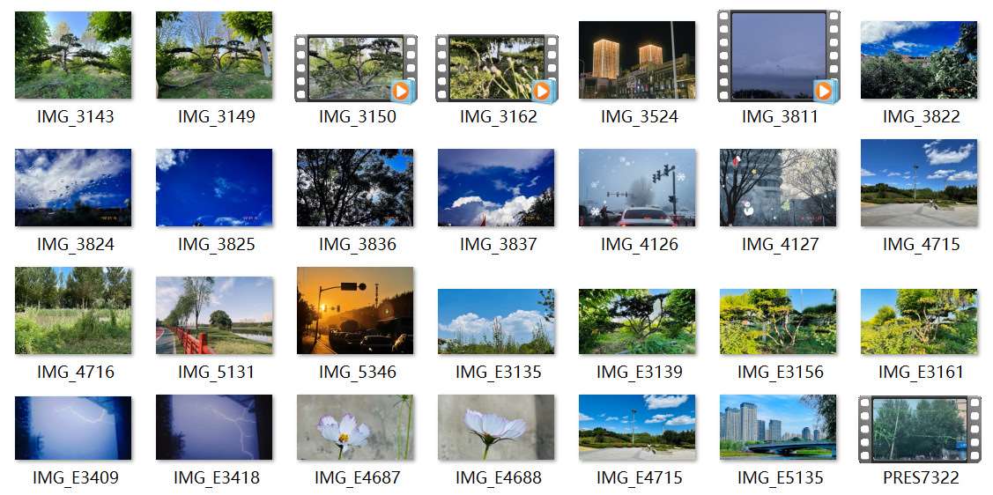Click the IMG_4715 file name

click(x=922, y=244)
